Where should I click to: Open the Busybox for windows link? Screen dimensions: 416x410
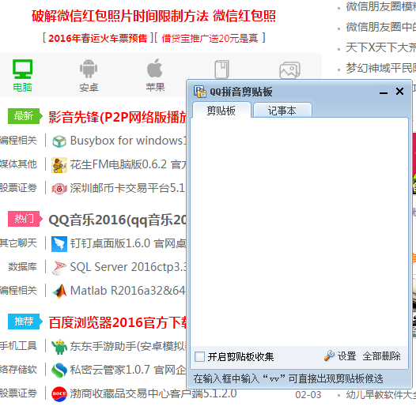pos(128,141)
